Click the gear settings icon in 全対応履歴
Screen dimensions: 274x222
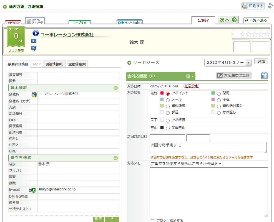click(188, 76)
